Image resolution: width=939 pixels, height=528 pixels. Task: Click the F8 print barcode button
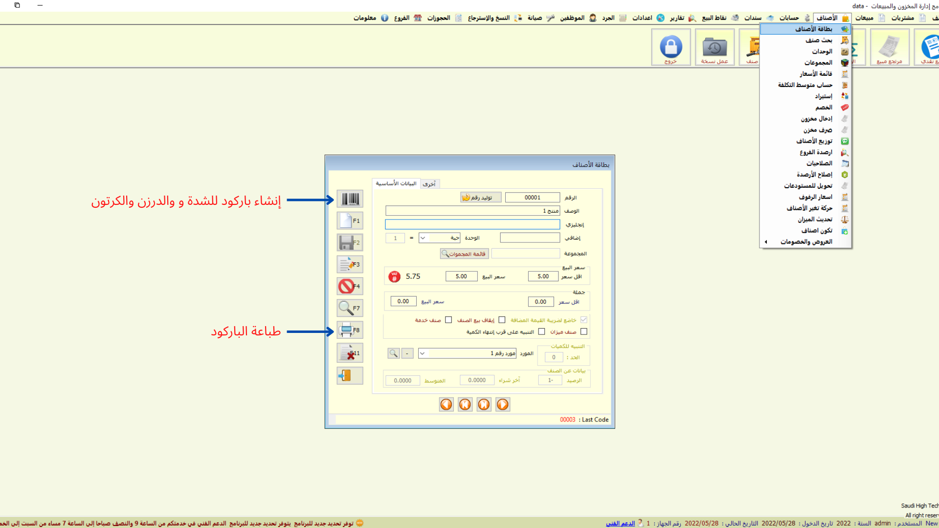(350, 330)
